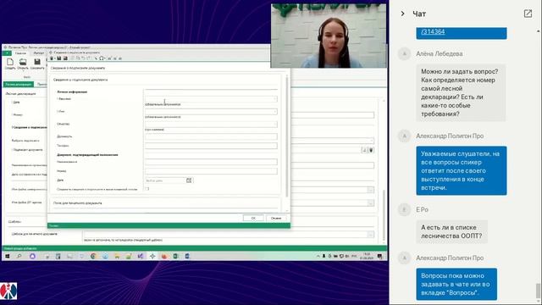
Task: Select the green Лесная декларация tab
Action: 19,85
